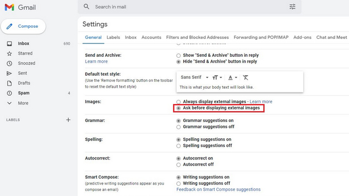Open Learn more under Send and Archive

coord(96,62)
